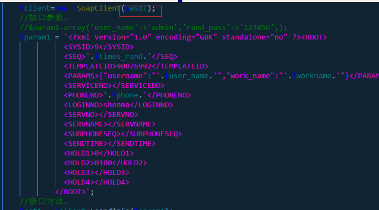Click the //接口方法。 comment line
This screenshot has width=379, height=210.
click(44, 201)
